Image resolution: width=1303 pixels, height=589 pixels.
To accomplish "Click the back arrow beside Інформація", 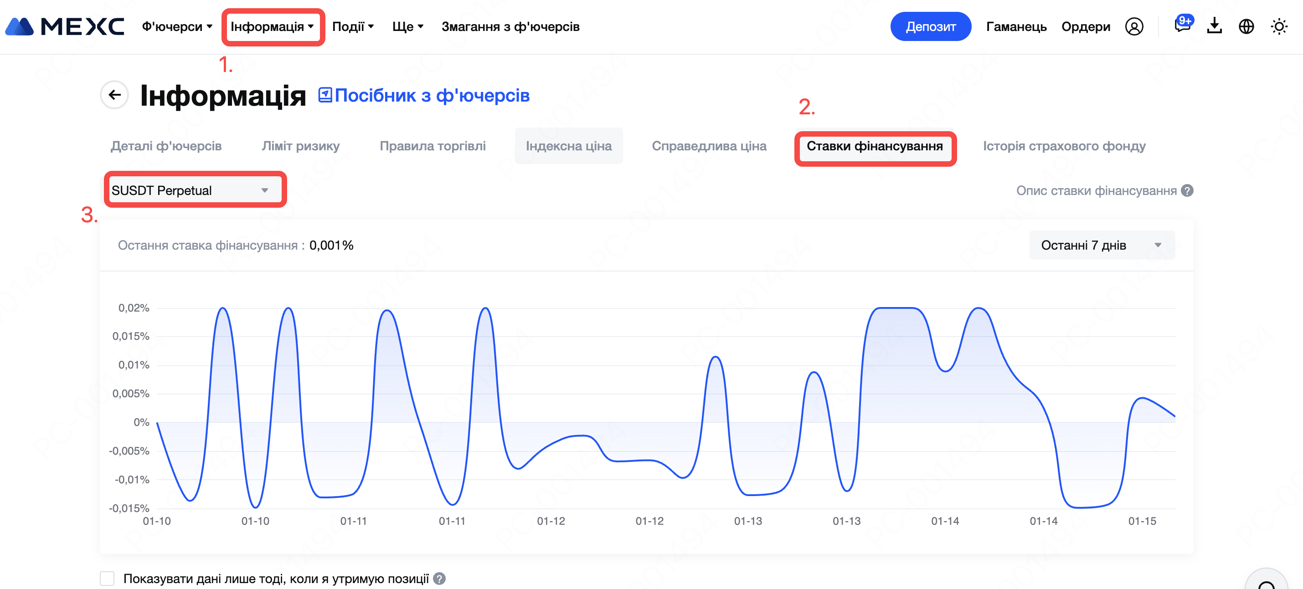I will [x=115, y=95].
